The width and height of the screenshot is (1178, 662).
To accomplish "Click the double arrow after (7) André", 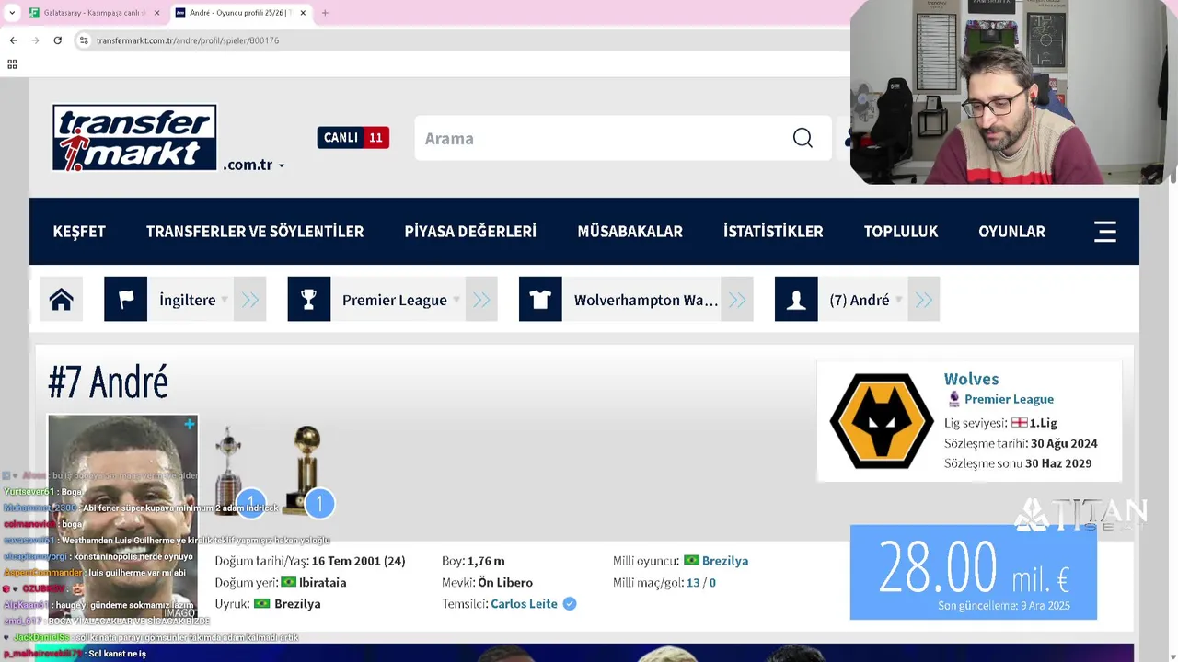I will [924, 300].
